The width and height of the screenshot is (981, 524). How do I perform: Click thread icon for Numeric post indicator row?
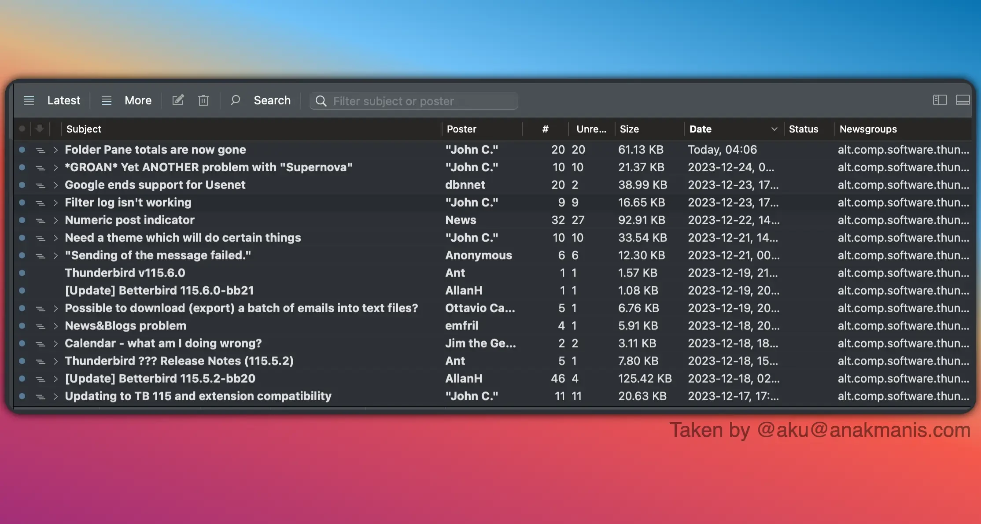click(x=40, y=221)
